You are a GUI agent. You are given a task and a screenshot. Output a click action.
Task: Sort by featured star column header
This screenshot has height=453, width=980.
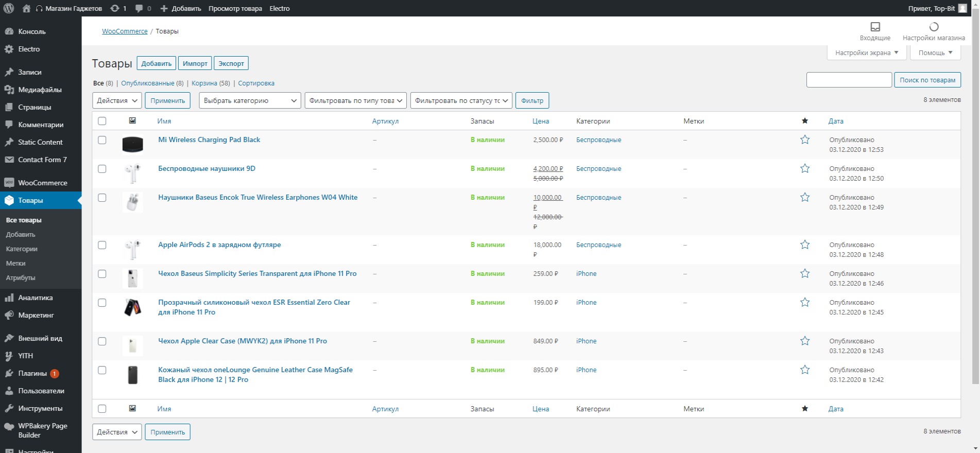pos(805,121)
